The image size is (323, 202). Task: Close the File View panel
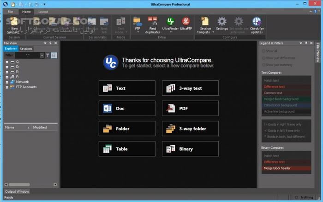pyautogui.click(x=56, y=43)
